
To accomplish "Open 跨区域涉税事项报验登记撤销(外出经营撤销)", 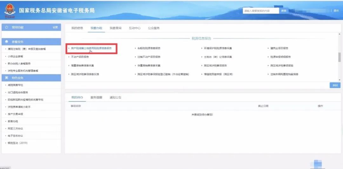I will [163, 74].
